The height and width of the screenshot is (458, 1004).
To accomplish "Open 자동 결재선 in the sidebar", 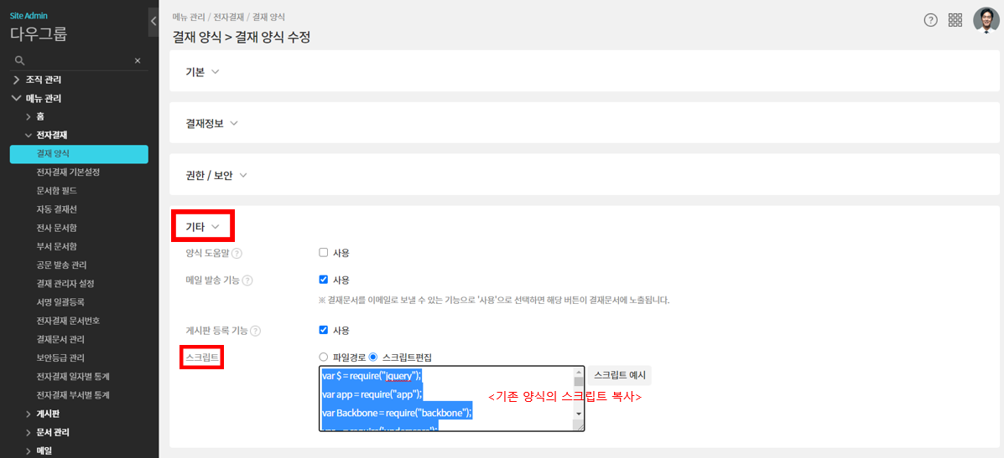I will pos(57,209).
